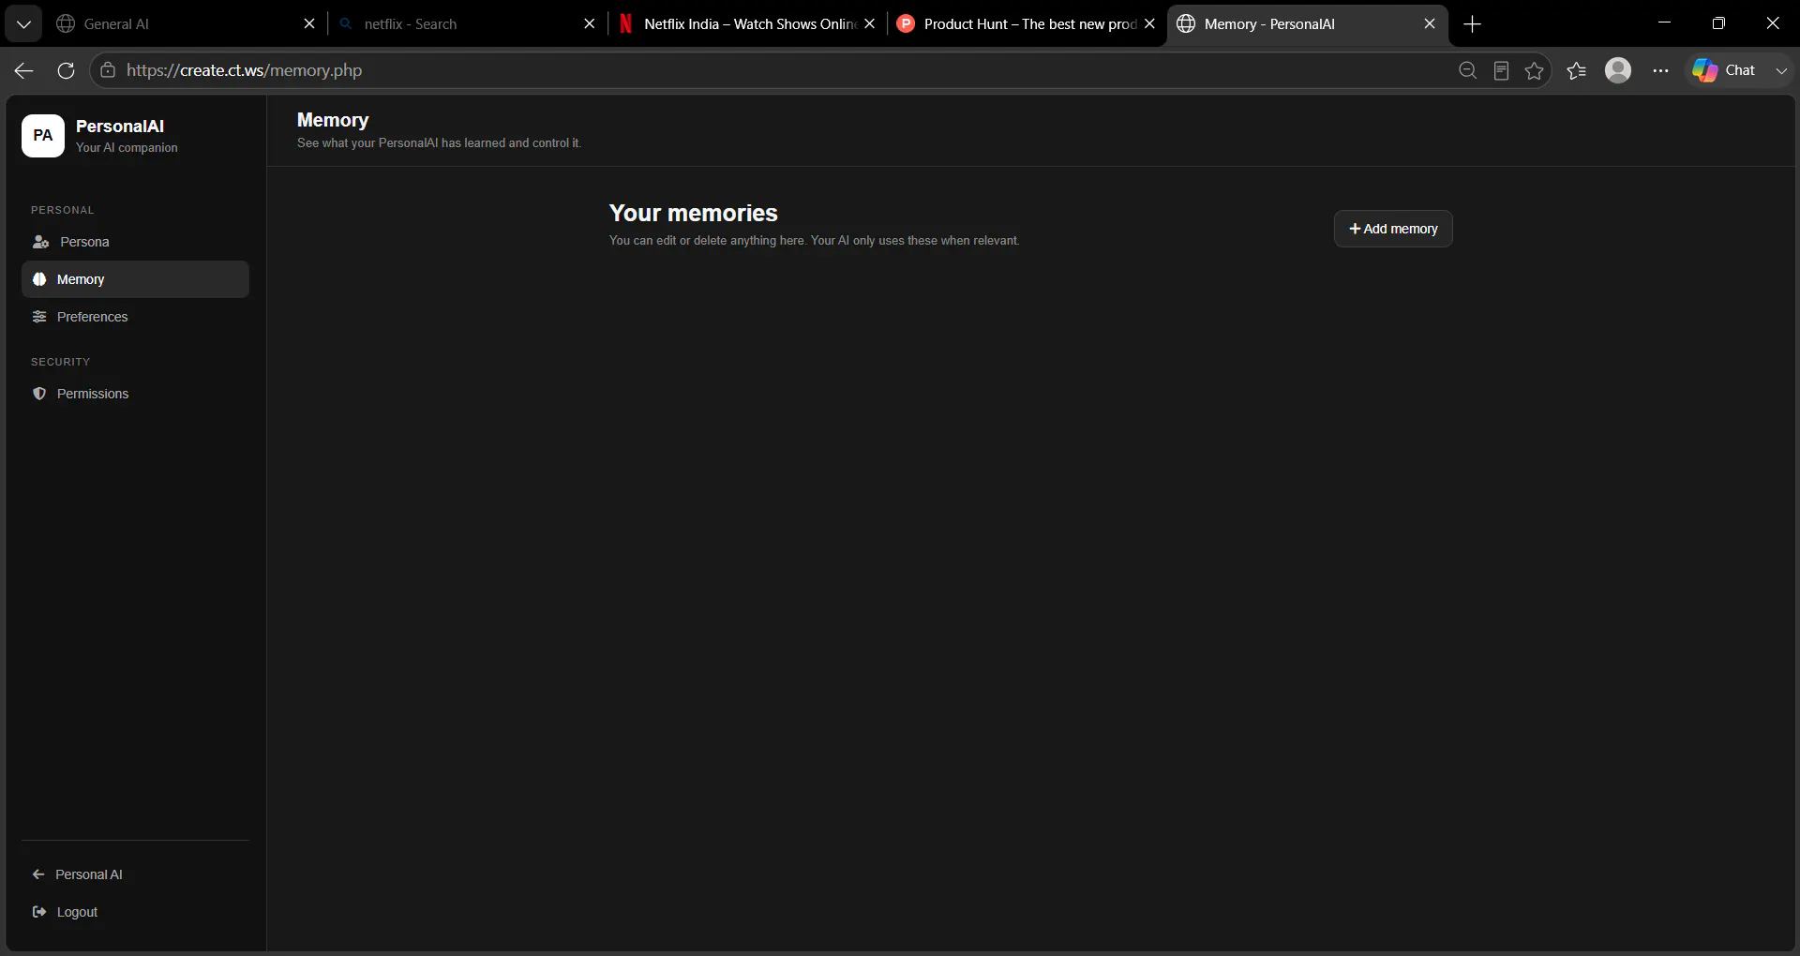Viewport: 1800px width, 956px height.
Task: Refresh the current page
Action: pyautogui.click(x=66, y=70)
